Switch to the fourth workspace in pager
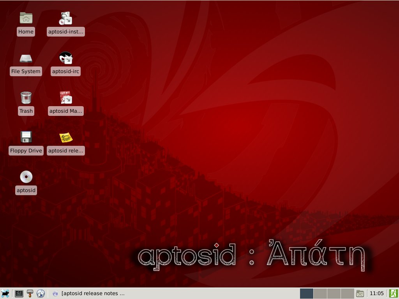The width and height of the screenshot is (399, 299). (x=348, y=294)
